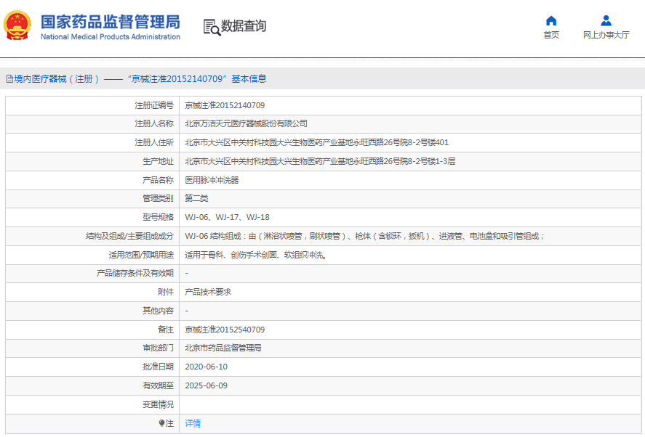Select 第二类 management category value

(x=196, y=198)
